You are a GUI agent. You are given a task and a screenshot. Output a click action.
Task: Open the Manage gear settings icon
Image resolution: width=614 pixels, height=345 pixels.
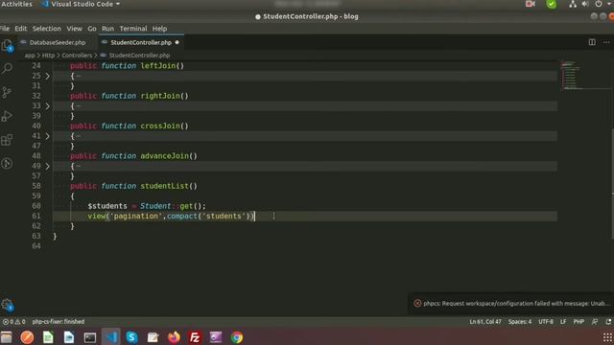[x=7, y=305]
